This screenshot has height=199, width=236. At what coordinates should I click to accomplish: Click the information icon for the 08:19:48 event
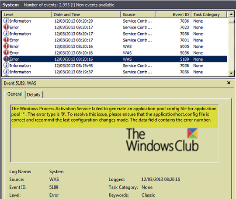click(x=6, y=65)
